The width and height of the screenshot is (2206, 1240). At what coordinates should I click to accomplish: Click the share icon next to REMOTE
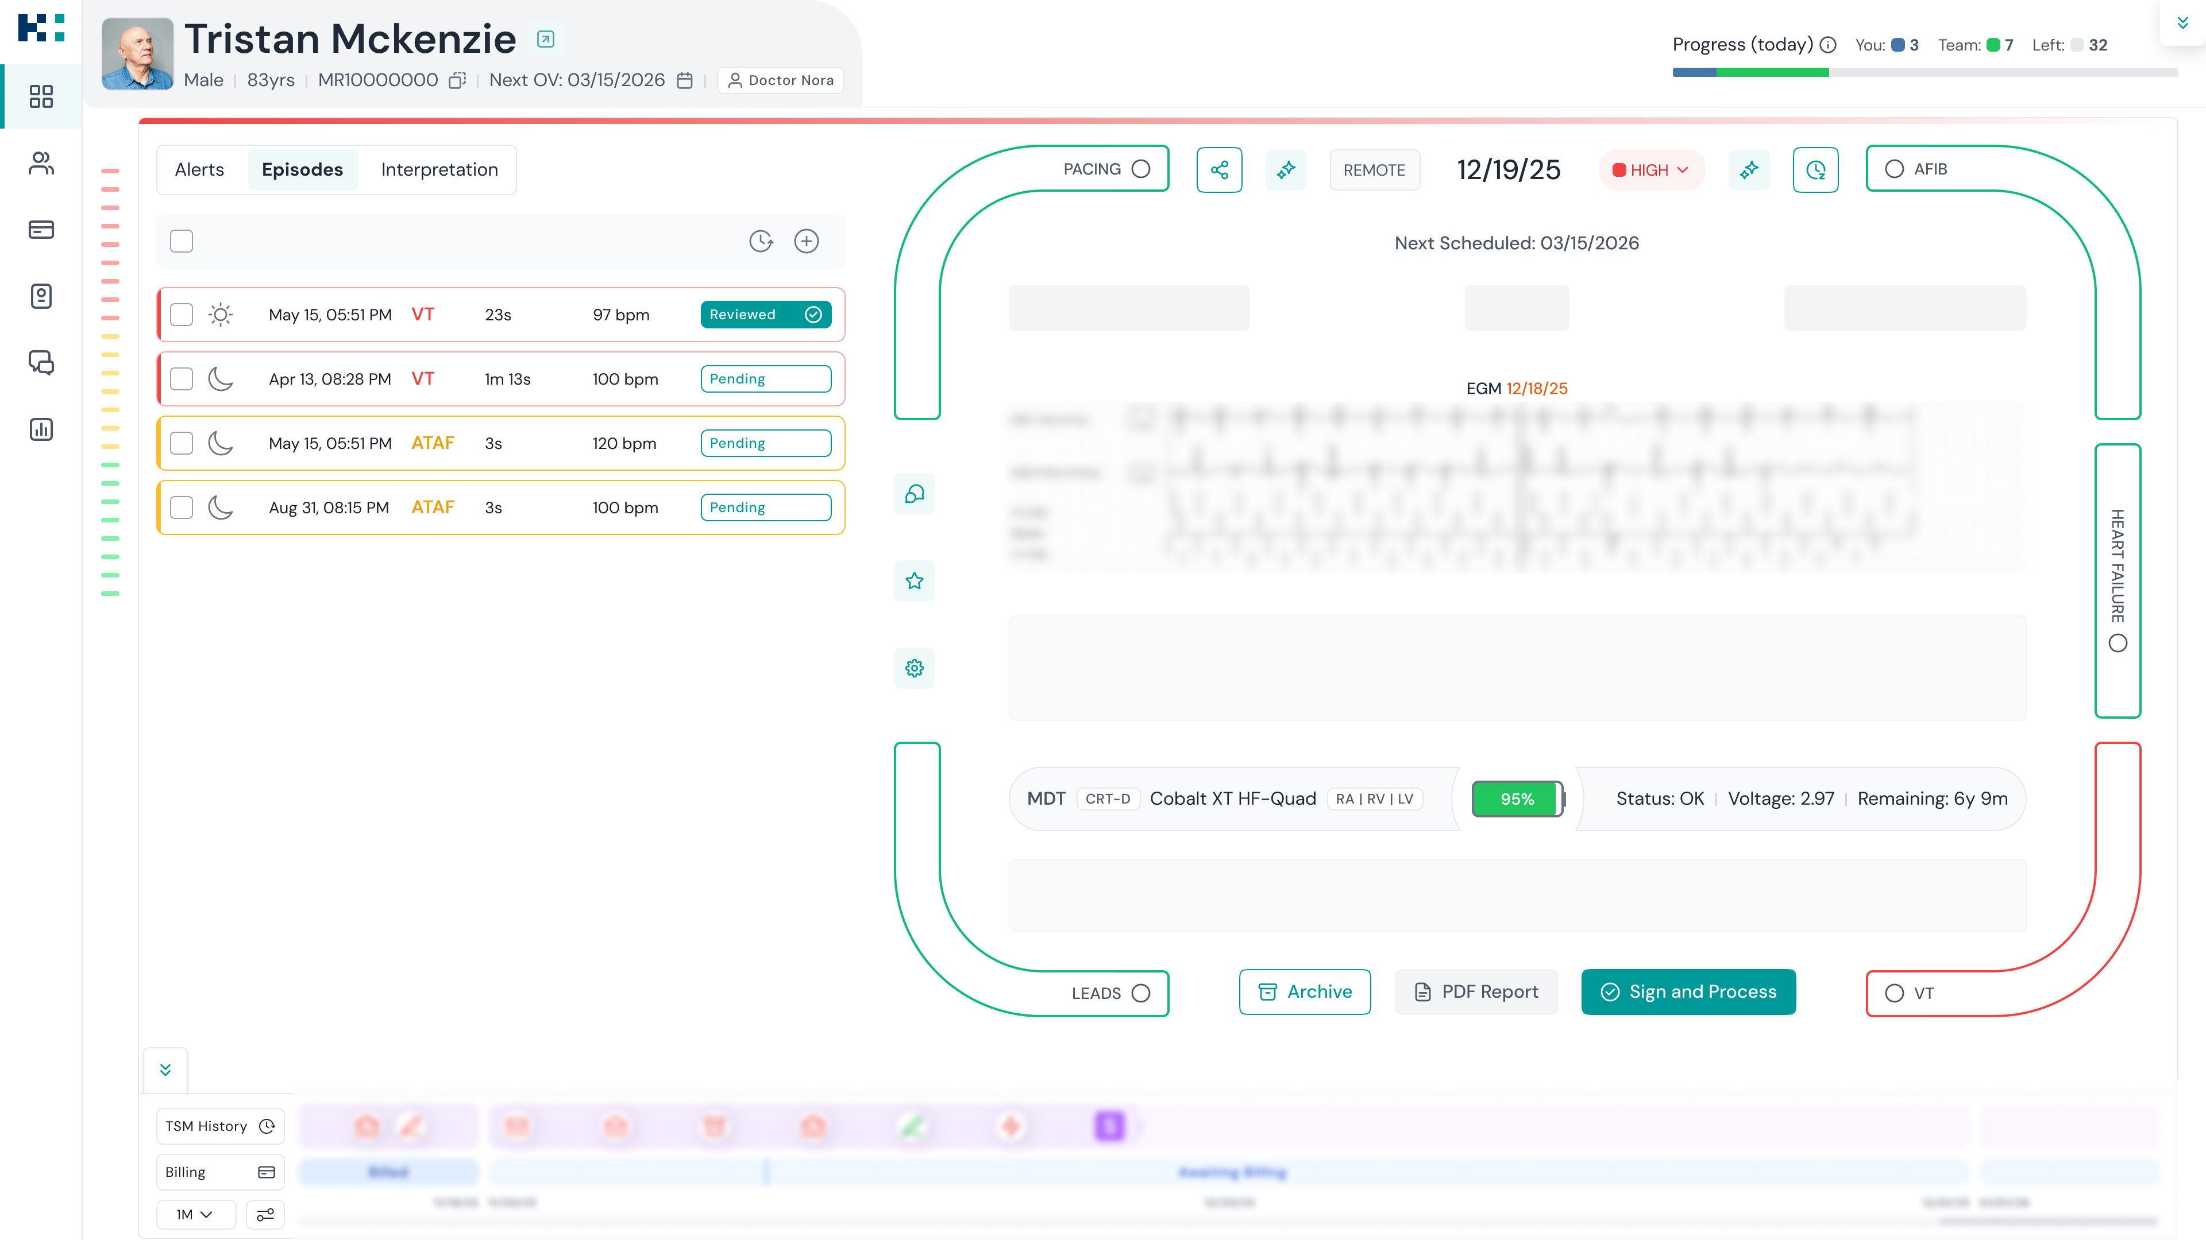(x=1220, y=169)
